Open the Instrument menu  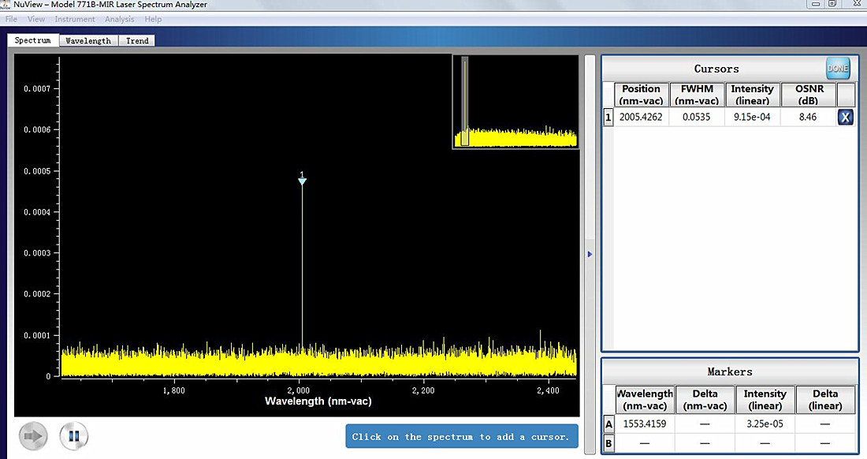pyautogui.click(x=75, y=19)
